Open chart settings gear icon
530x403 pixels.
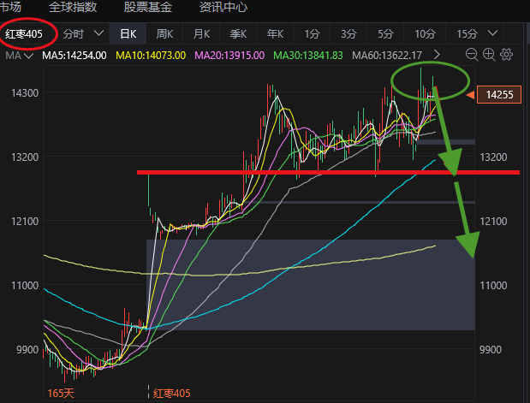pos(506,55)
